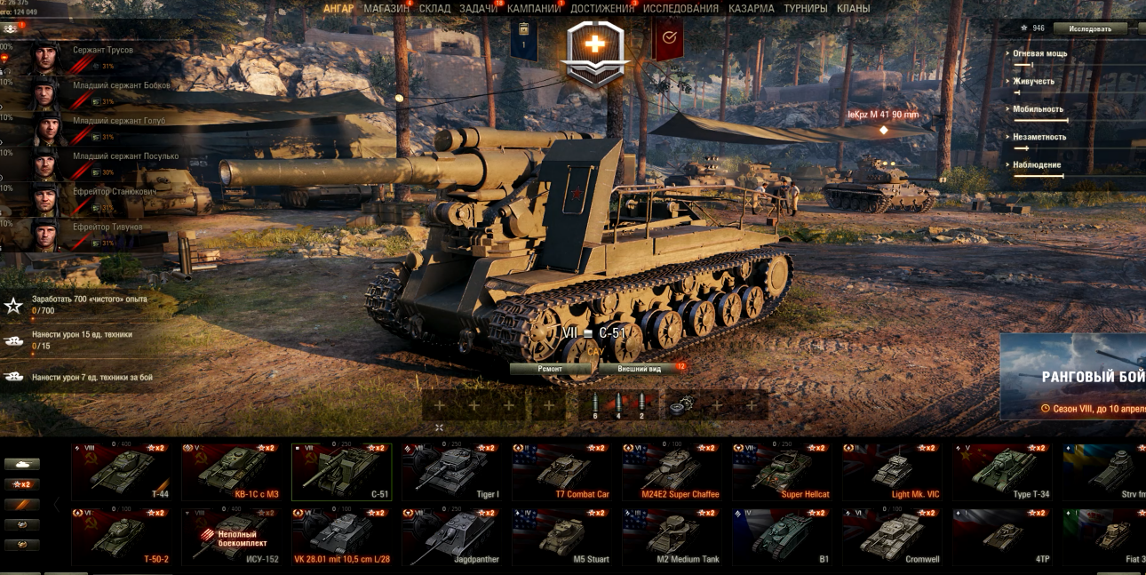This screenshot has width=1146, height=575.
Task: Toggle the x2 bonus carousel filter
Action: (x=22, y=484)
